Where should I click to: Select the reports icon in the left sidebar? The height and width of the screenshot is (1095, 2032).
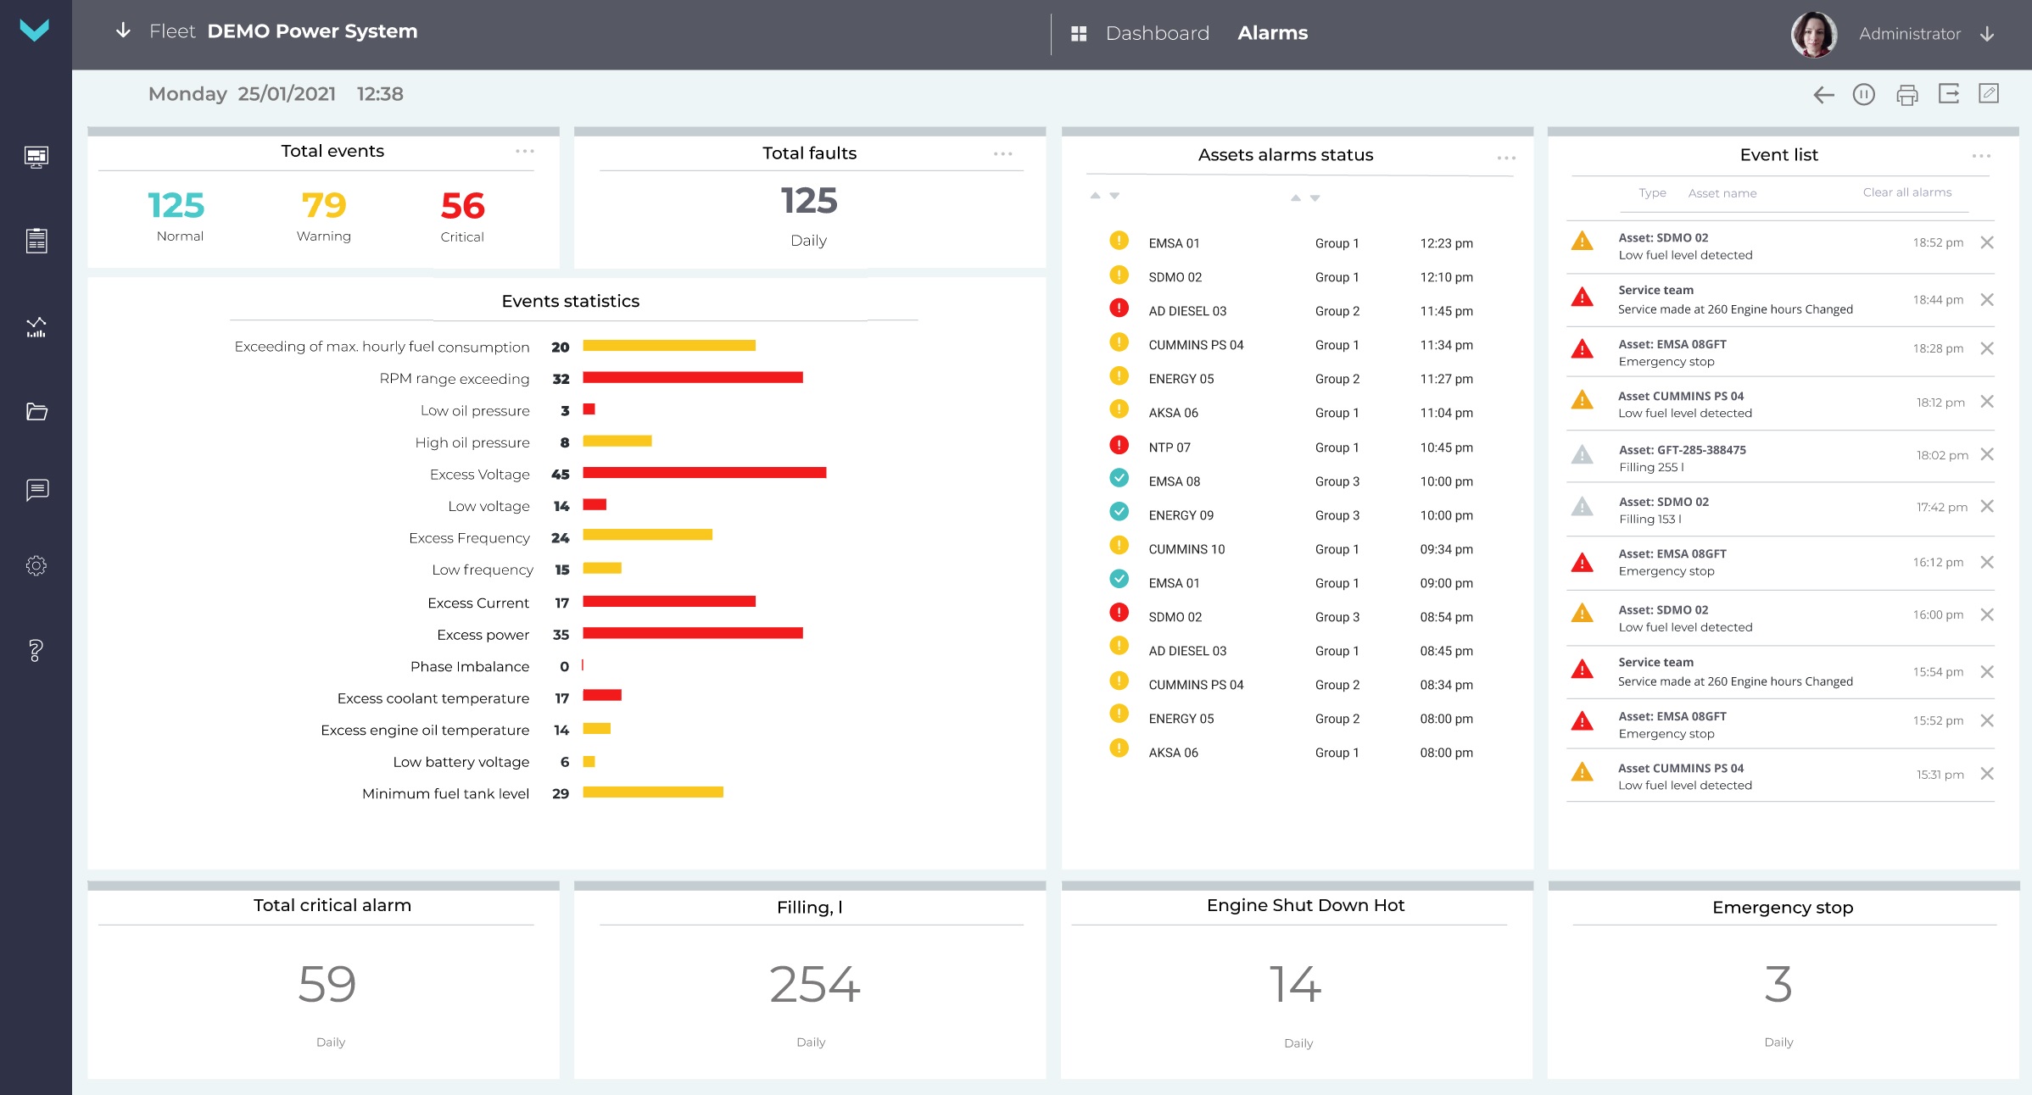tap(36, 240)
